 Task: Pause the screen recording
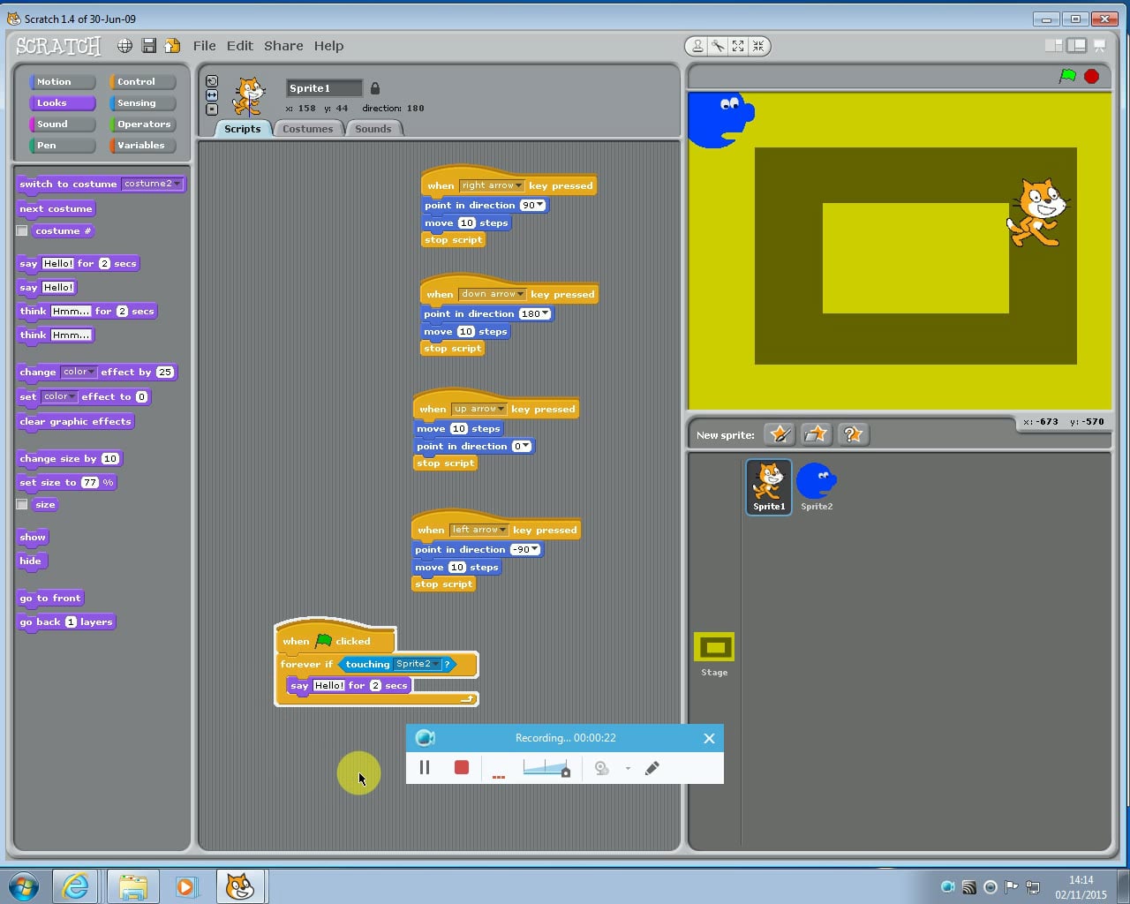(x=425, y=768)
